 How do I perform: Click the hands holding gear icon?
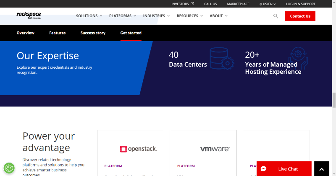coord(298,58)
